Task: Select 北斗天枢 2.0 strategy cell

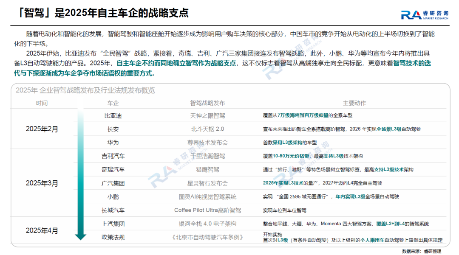Action: pos(207,129)
